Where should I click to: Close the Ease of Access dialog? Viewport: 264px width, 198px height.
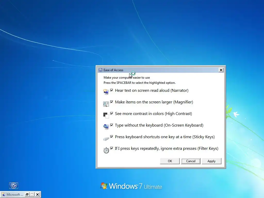point(221,70)
